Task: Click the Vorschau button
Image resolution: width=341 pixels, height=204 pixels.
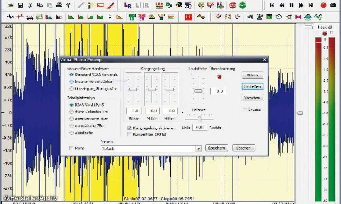Action: pos(252,98)
